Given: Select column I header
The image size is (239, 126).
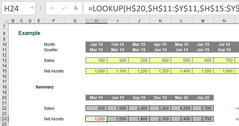Looking at the screenshot, I should [x=118, y=21].
